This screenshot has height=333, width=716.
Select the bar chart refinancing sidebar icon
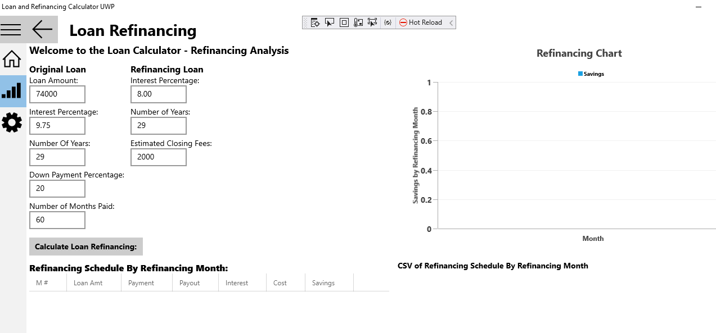pyautogui.click(x=12, y=91)
